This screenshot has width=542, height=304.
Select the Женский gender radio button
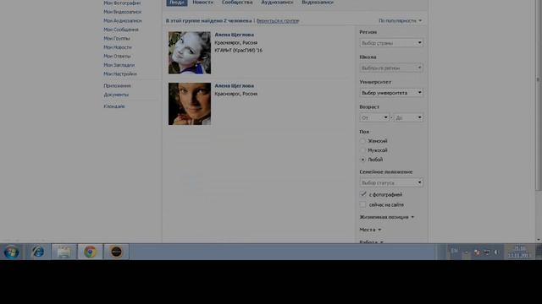tap(362, 141)
